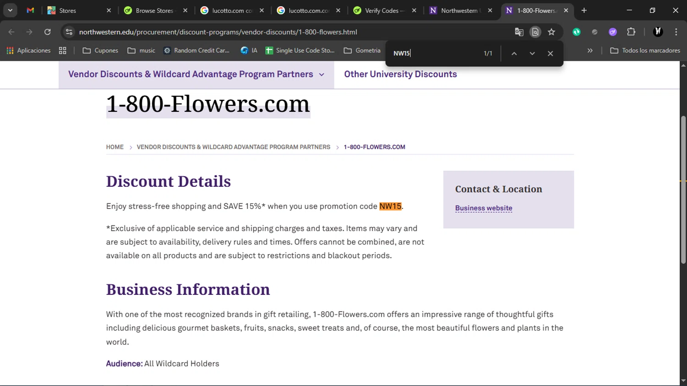Open Chrome three-dot menu
The image size is (687, 386).
point(676,32)
